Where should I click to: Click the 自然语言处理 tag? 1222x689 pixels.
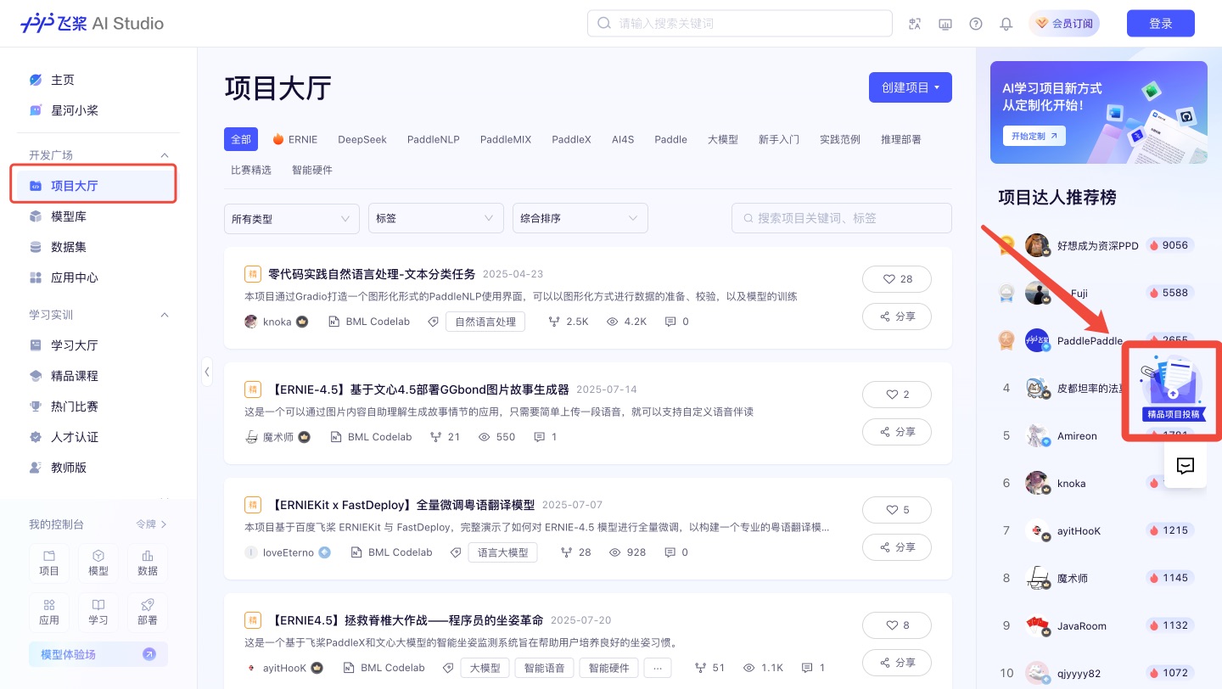pos(485,322)
